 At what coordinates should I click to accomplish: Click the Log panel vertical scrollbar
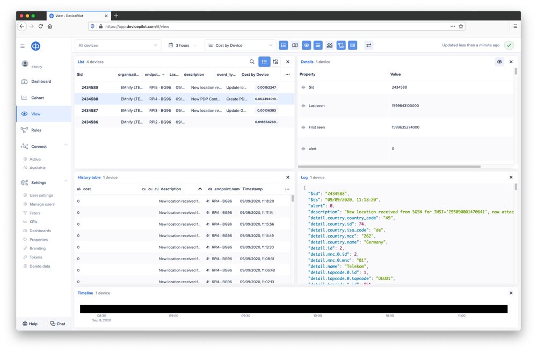516,187
